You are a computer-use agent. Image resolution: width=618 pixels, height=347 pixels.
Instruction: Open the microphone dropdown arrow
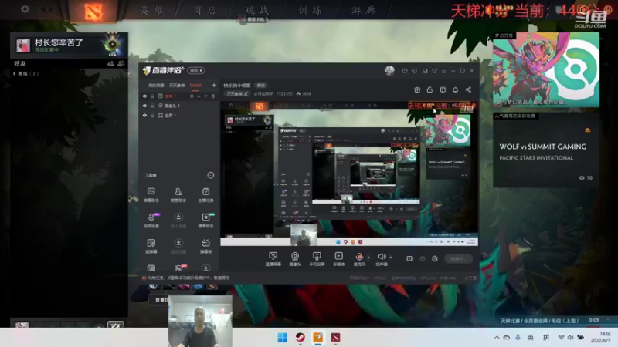(x=368, y=258)
